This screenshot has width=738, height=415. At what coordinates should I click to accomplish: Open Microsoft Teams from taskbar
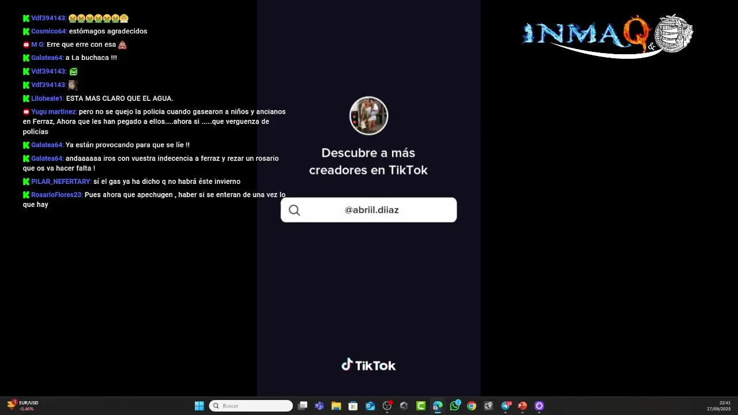319,406
